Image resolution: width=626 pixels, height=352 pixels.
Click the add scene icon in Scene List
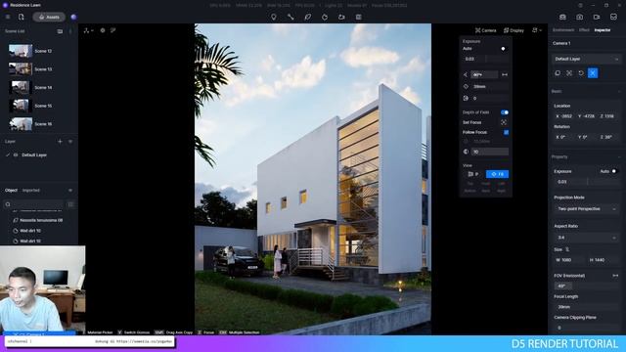[60, 31]
